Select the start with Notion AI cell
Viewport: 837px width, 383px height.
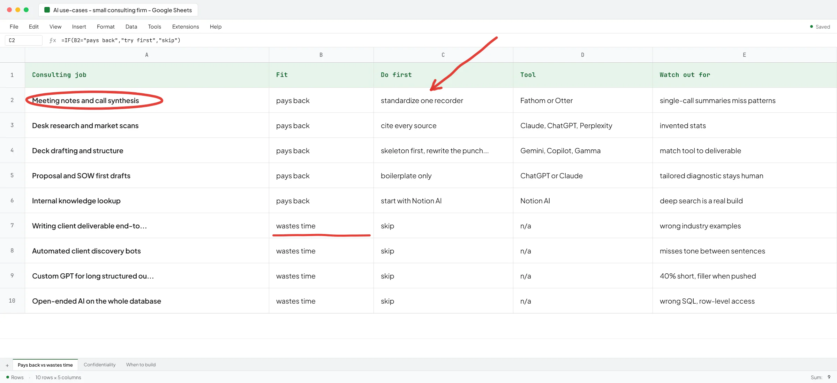[443, 201]
